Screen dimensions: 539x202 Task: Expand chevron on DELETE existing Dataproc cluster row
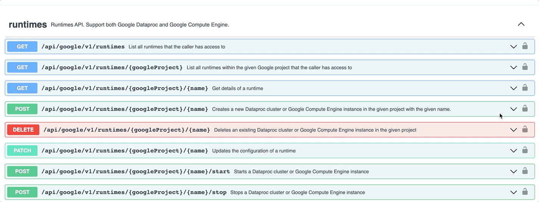tap(513, 130)
